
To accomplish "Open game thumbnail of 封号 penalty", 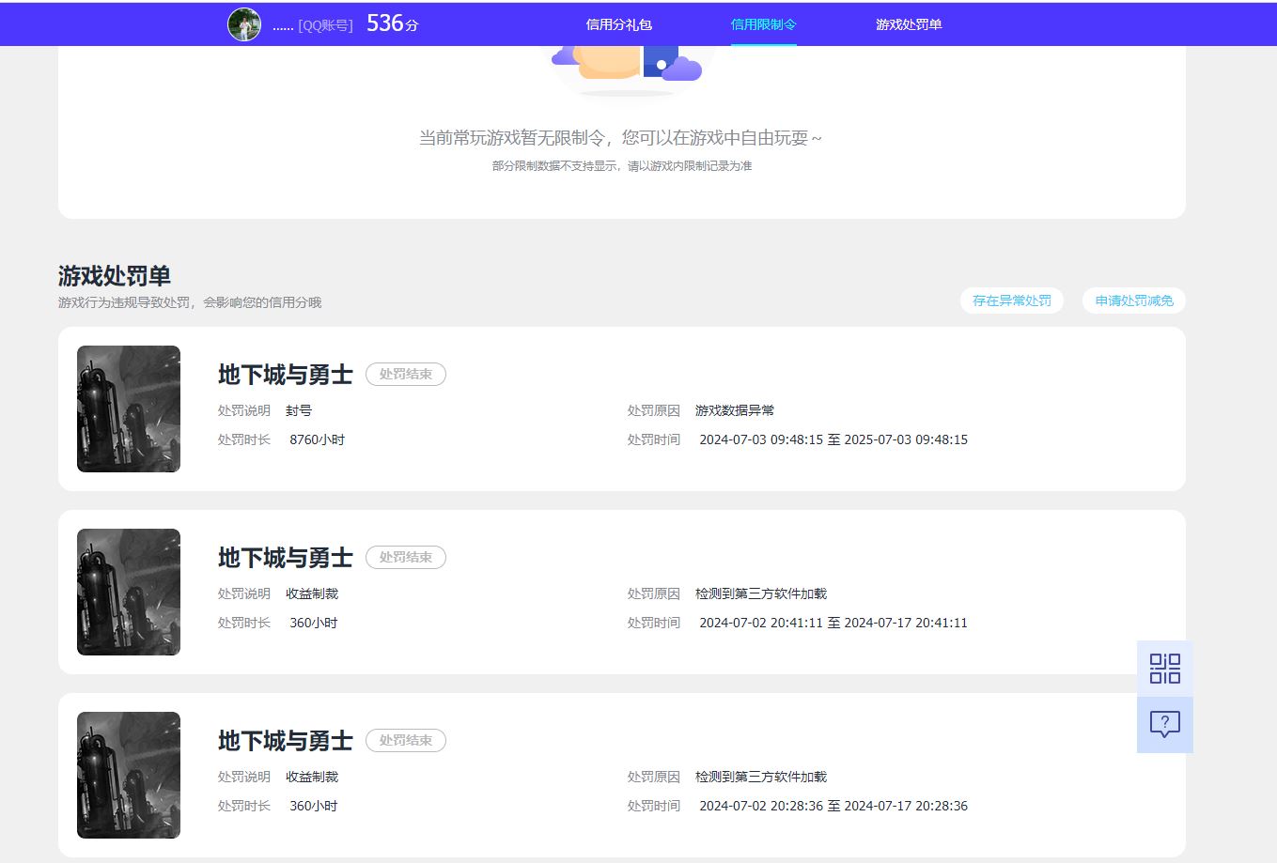I will 129,408.
